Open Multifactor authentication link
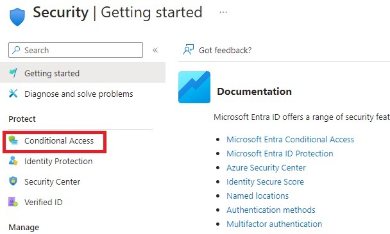Viewport: 390px width, 234px height. tap(275, 224)
